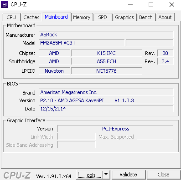Click the southbridge Rev. 2.4 value
This screenshot has width=181, height=180.
(165, 61)
